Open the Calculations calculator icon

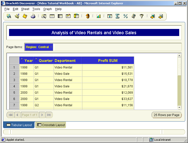pos(134,16)
